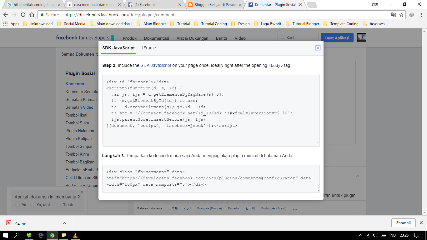
Task: Click inside the fb-root SDK code box
Action: (211, 110)
